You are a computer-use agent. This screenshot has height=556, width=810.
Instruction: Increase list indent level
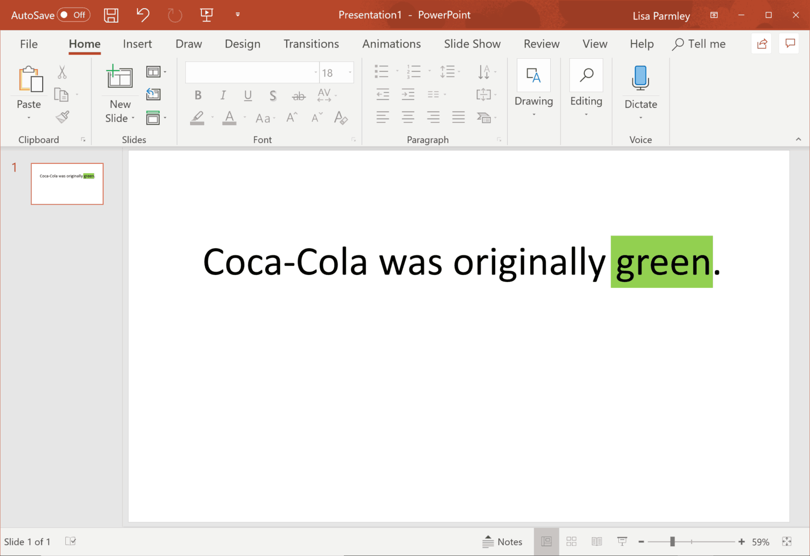(x=408, y=94)
